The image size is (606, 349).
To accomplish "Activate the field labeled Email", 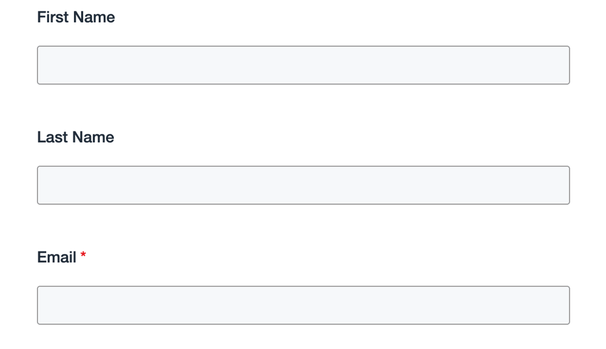I will click(303, 305).
